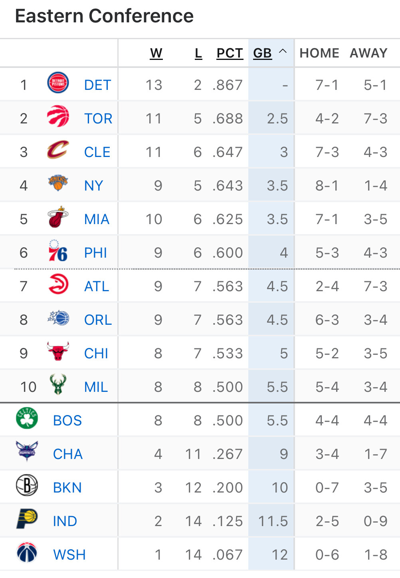The width and height of the screenshot is (400, 578).
Task: Click the Cleveland Cavaliers logo
Action: (x=58, y=150)
